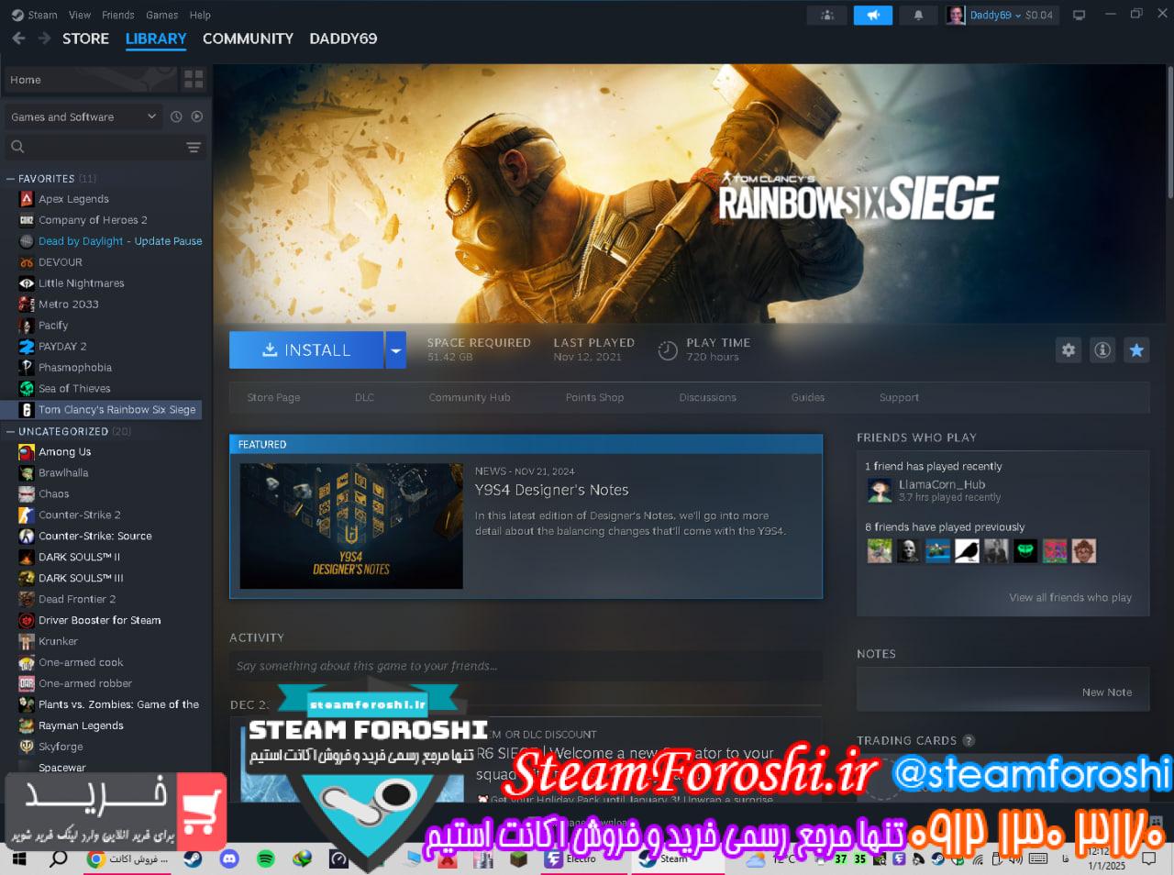Open the announcements megaphone icon
This screenshot has width=1174, height=875.
873,15
